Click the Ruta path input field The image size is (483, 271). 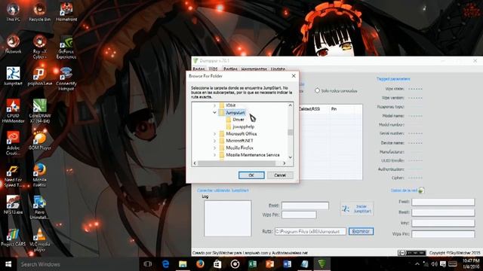tap(310, 231)
